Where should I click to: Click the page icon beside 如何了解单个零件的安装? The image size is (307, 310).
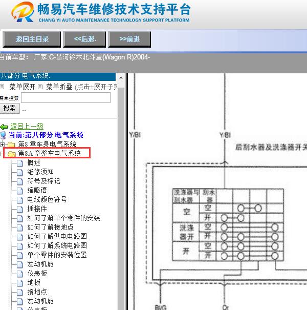tap(20, 218)
